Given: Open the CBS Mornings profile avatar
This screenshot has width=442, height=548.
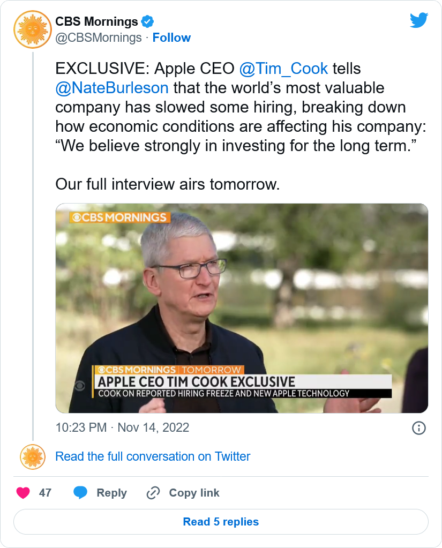Looking at the screenshot, I should pos(33,29).
